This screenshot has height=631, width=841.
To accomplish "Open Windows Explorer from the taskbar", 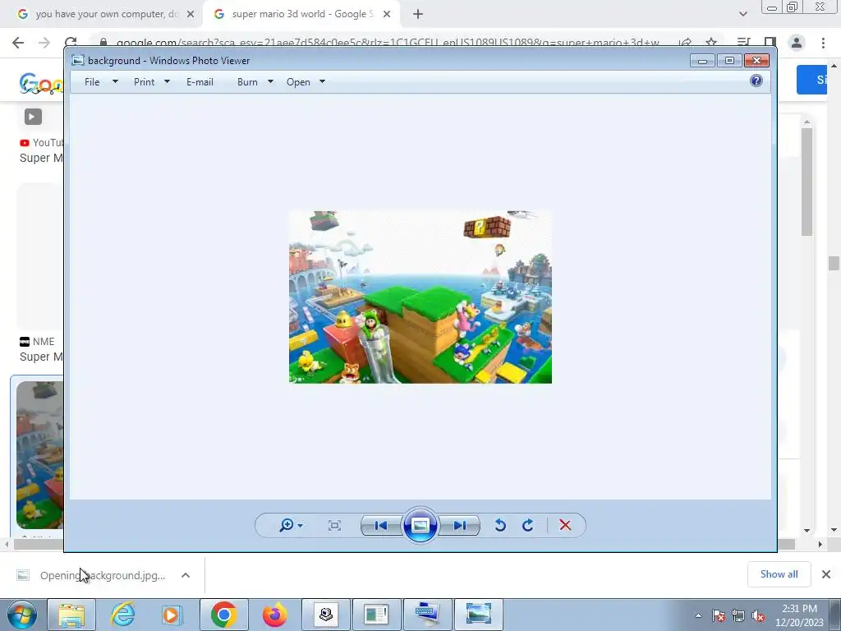I will click(x=71, y=615).
